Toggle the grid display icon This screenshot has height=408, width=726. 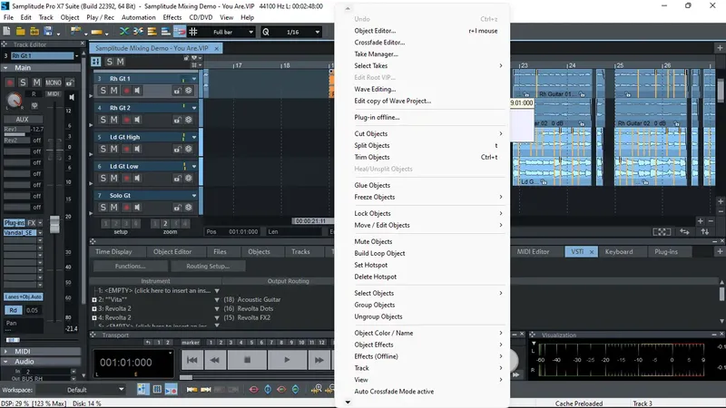click(x=193, y=32)
